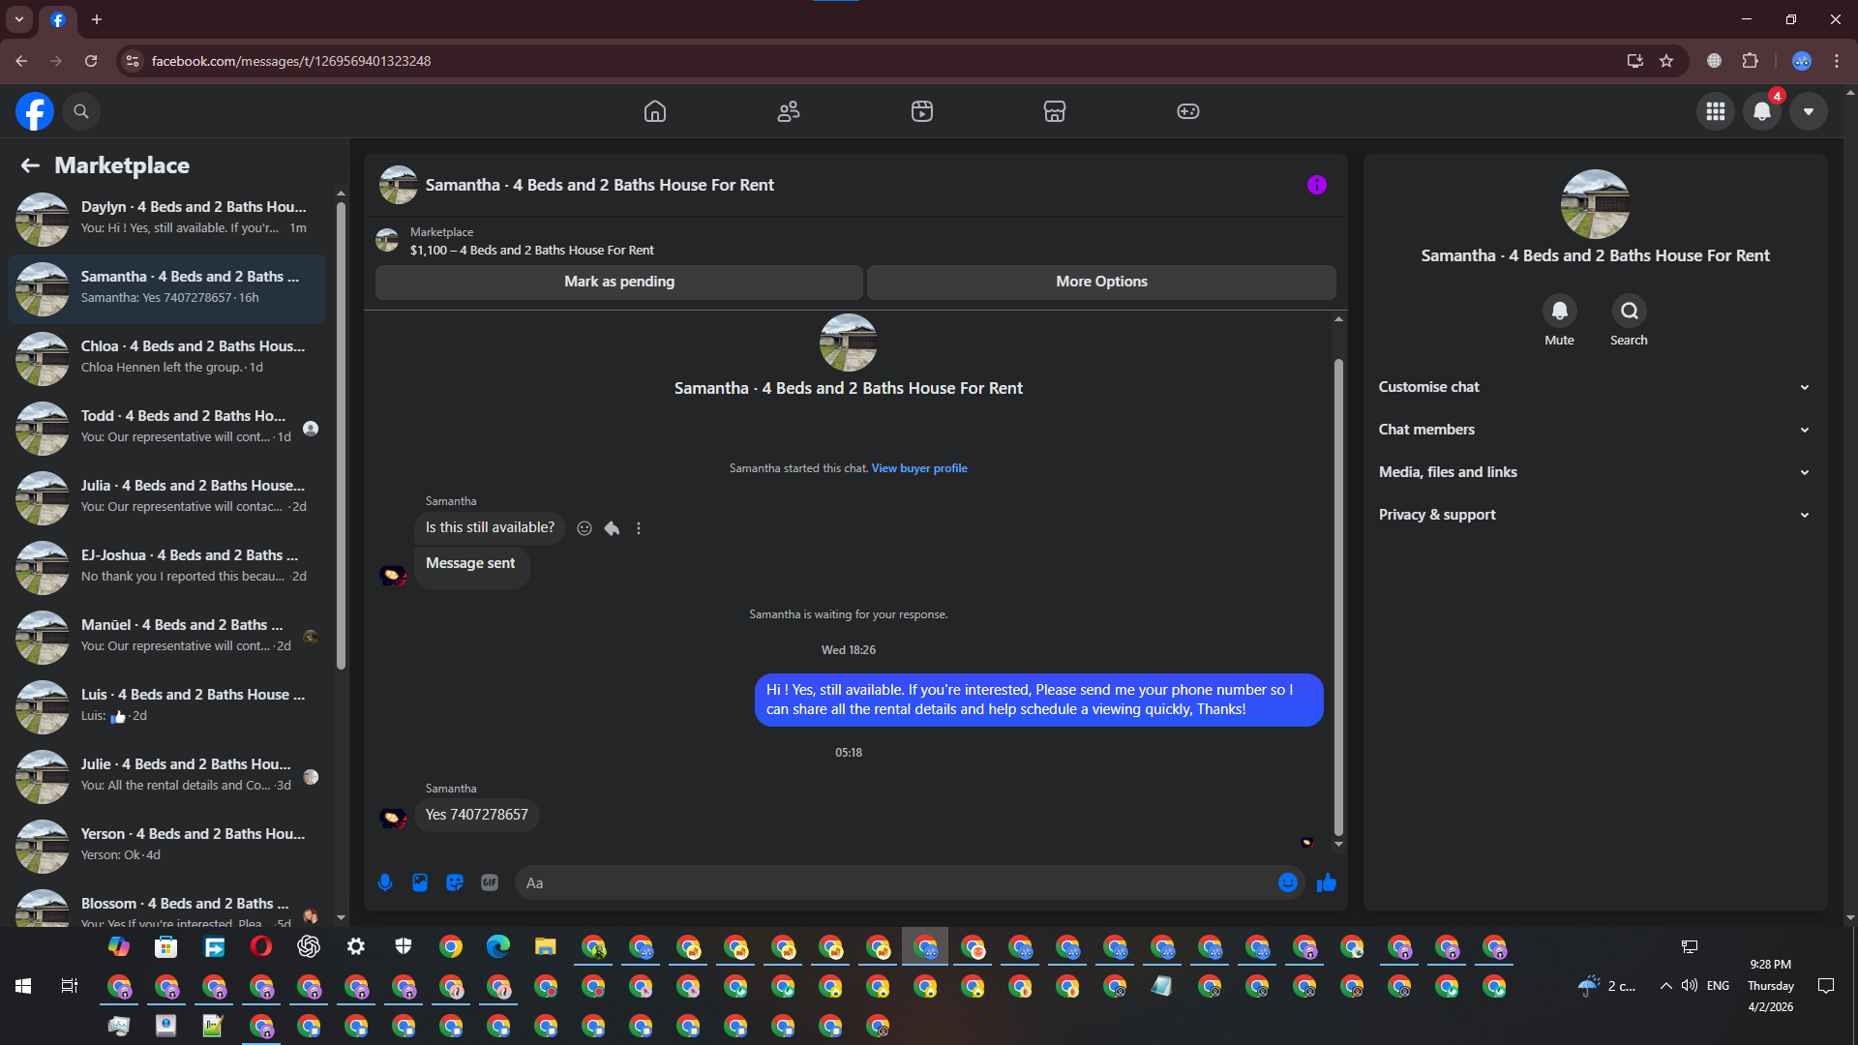Viewport: 1858px width, 1045px height.
Task: Open the notifications bell
Action: [x=1762, y=111]
